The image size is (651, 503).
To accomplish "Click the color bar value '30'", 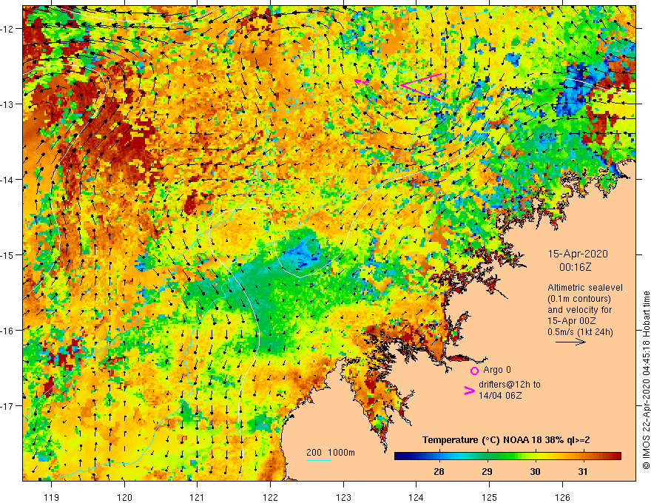I will (535, 471).
